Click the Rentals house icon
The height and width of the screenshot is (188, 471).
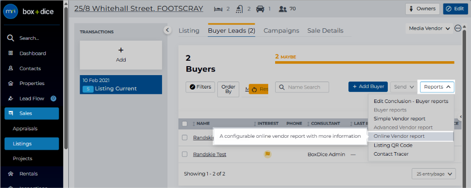pos(10,173)
